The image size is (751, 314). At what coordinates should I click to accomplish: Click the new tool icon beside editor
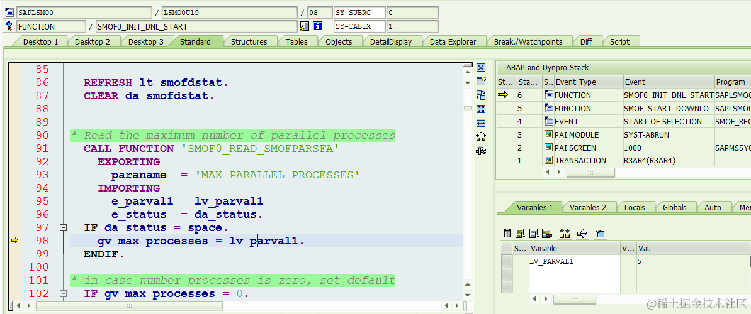coord(482,81)
